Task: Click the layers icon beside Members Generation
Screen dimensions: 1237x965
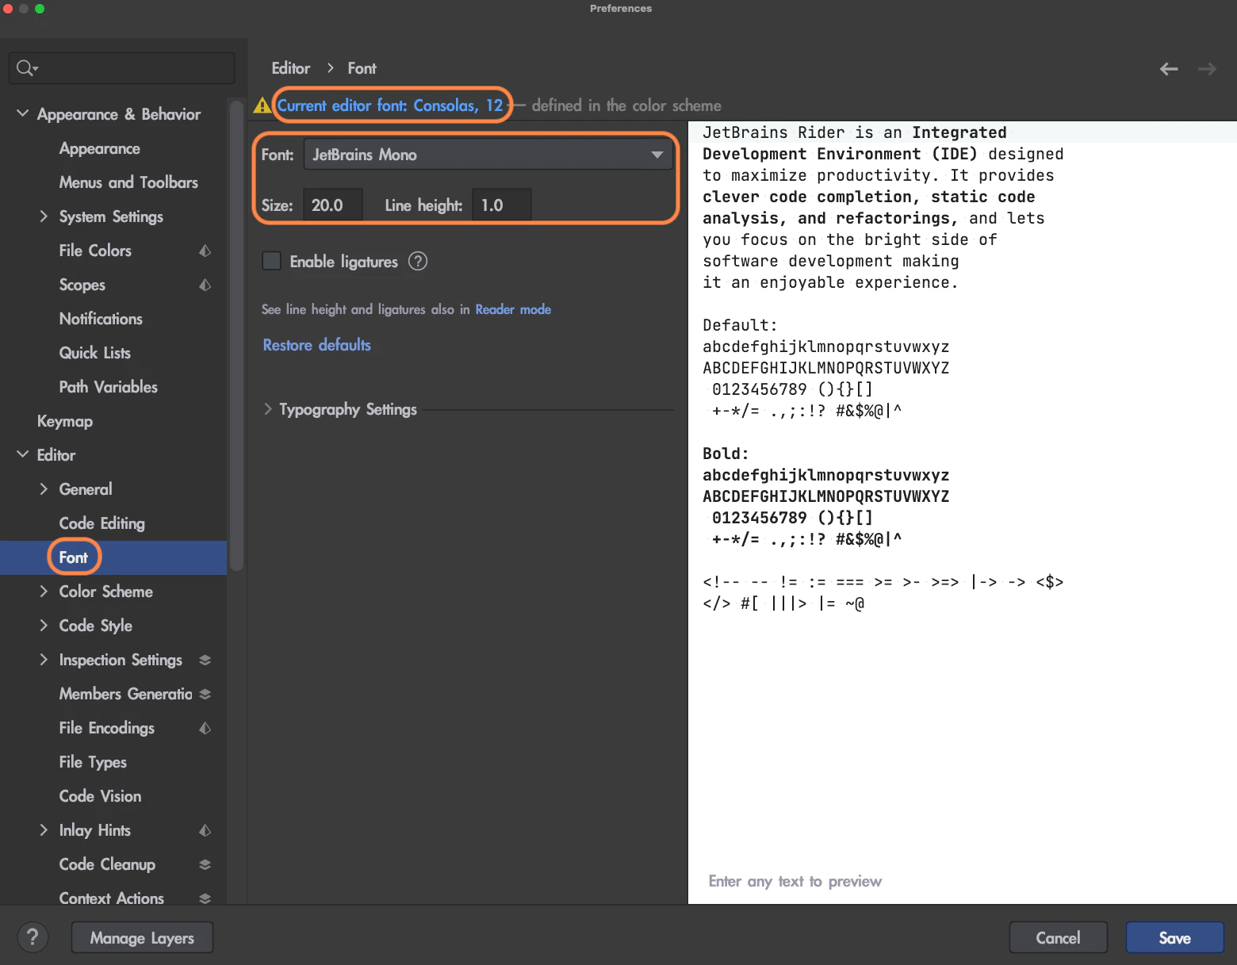Action: click(205, 694)
